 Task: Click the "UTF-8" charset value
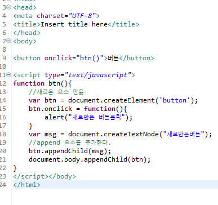point(82,16)
